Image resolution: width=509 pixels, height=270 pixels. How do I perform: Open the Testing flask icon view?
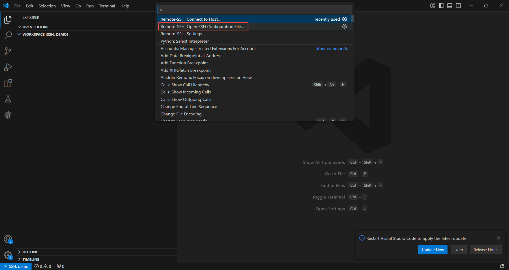[8, 99]
